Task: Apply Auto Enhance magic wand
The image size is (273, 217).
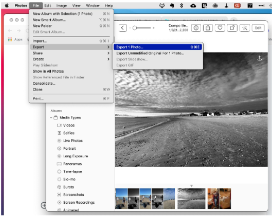Action: tap(244, 28)
